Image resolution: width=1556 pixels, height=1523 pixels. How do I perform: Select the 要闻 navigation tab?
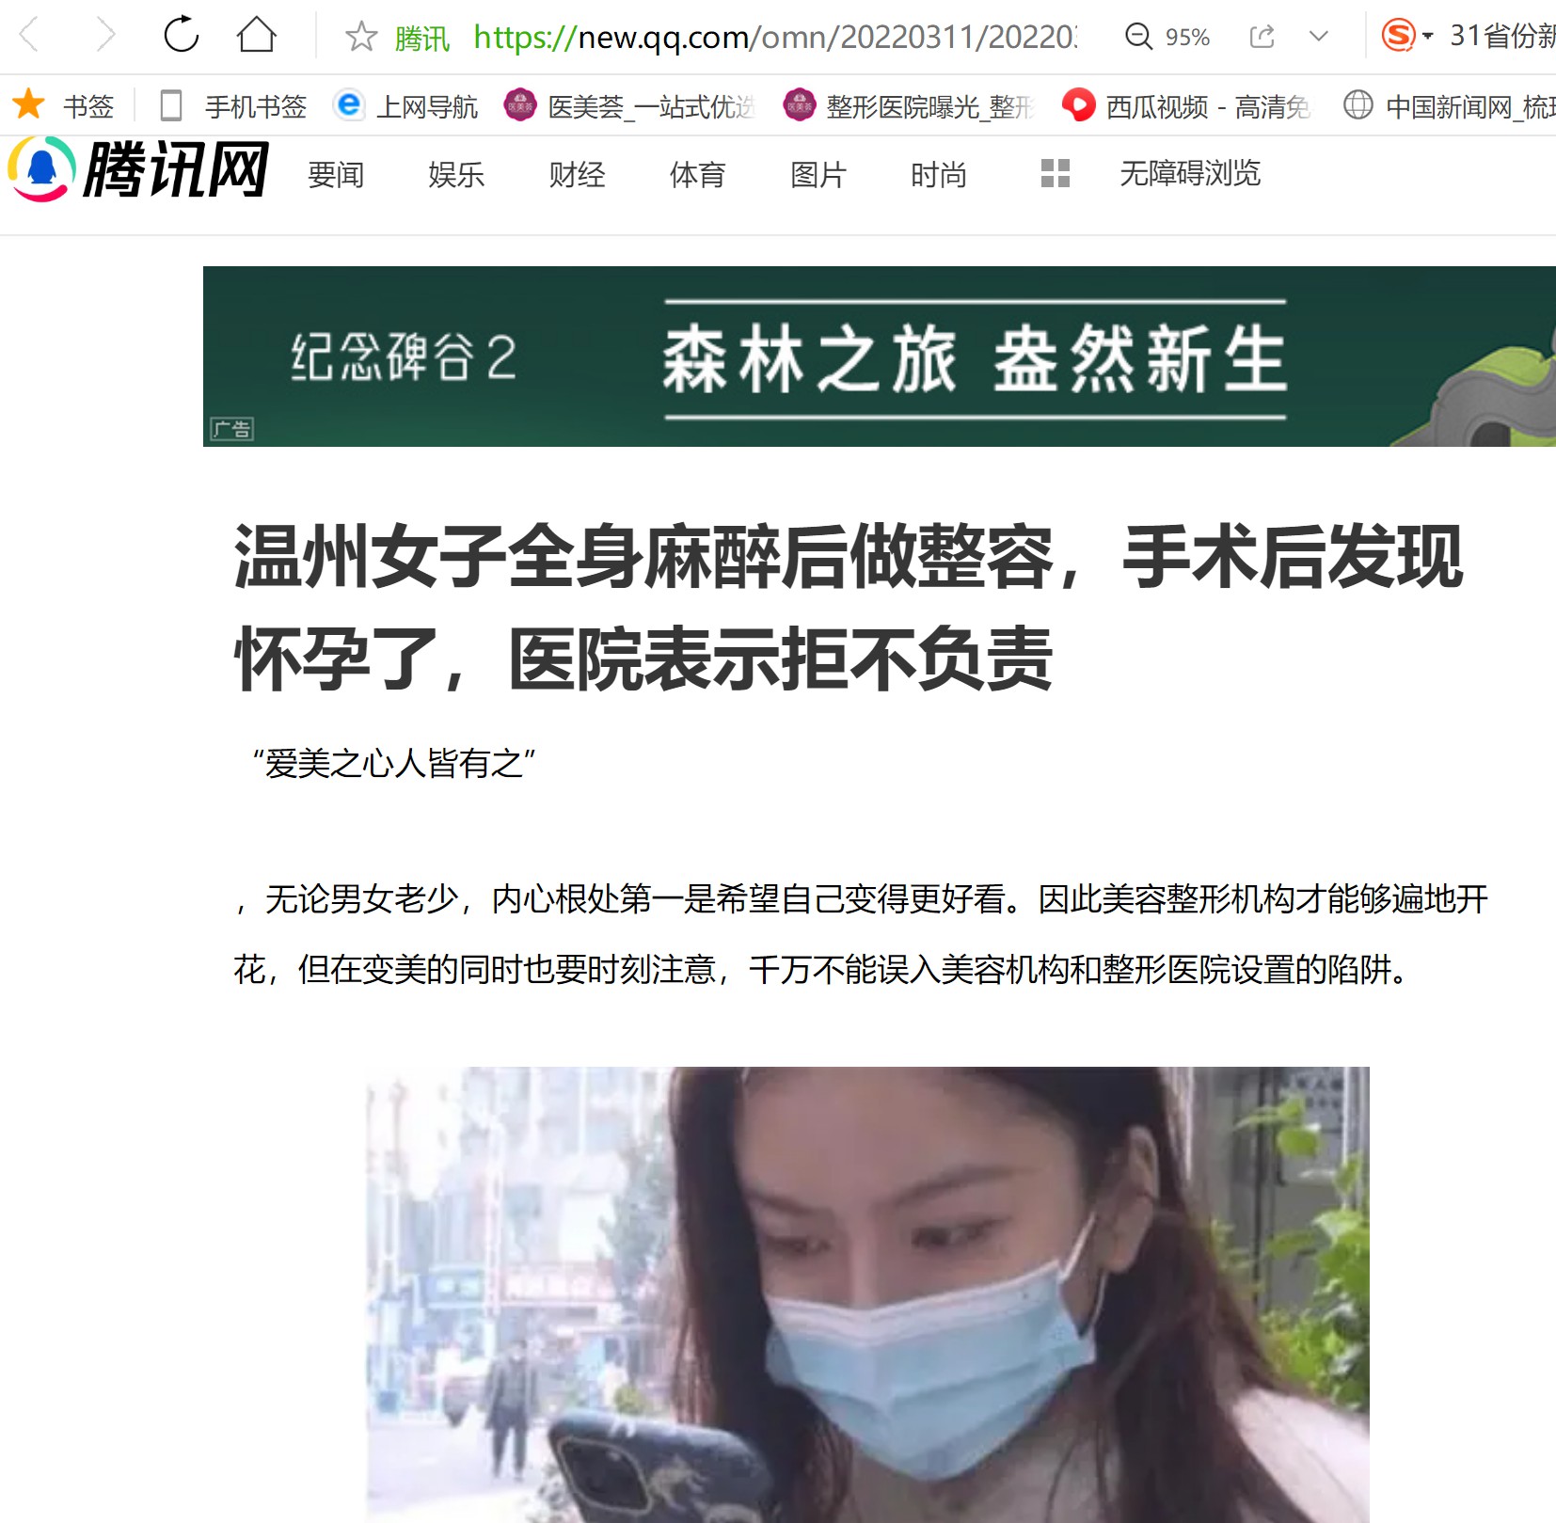pos(336,174)
